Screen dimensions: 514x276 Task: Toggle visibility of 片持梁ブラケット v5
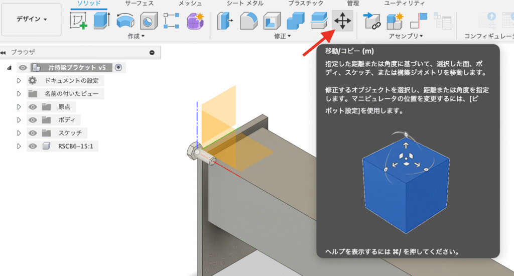[x=23, y=68]
